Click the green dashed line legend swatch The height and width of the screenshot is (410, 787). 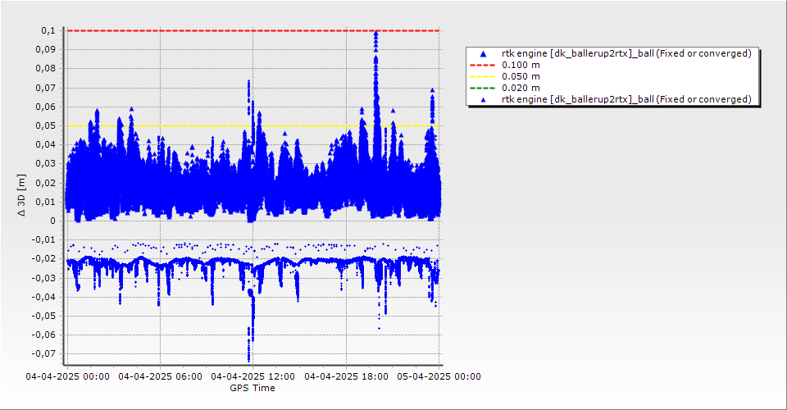click(x=483, y=89)
